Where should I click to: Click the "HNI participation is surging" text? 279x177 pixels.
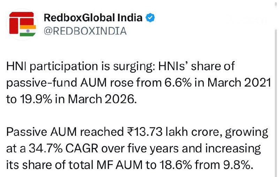click(79, 66)
